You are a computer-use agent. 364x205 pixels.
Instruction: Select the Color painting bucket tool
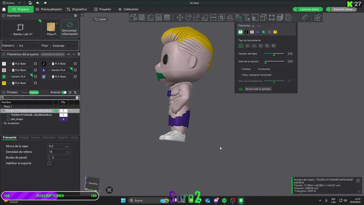238,18
